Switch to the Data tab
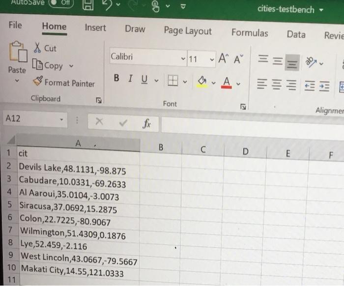The height and width of the screenshot is (286, 344). point(296,35)
